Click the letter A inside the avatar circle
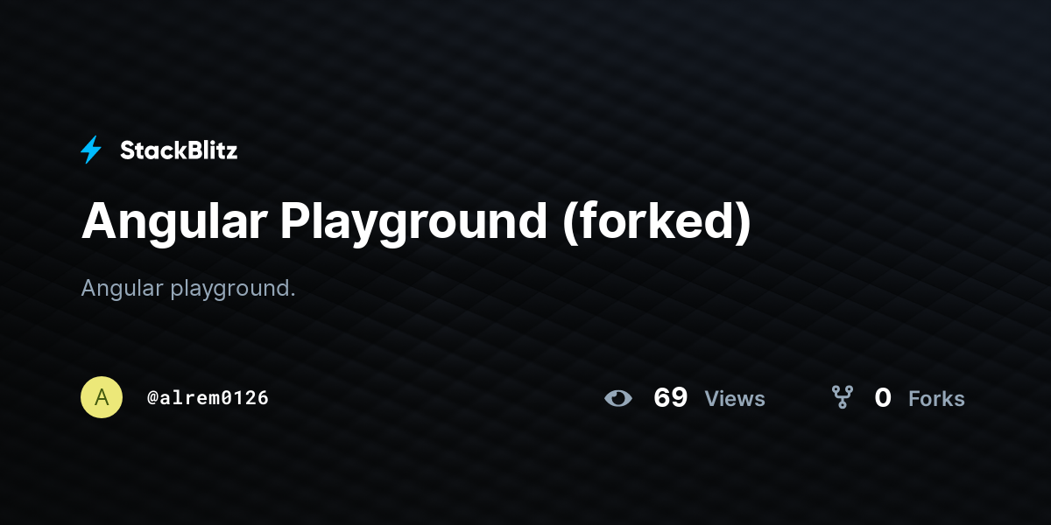This screenshot has width=1051, height=525. (x=102, y=398)
